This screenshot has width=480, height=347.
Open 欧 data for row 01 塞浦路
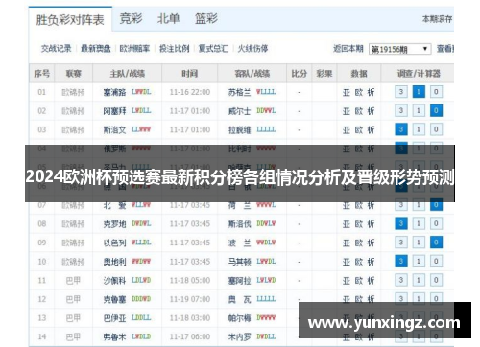359,92
